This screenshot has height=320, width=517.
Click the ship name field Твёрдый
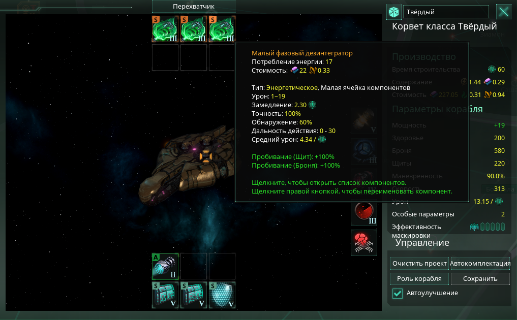[446, 12]
